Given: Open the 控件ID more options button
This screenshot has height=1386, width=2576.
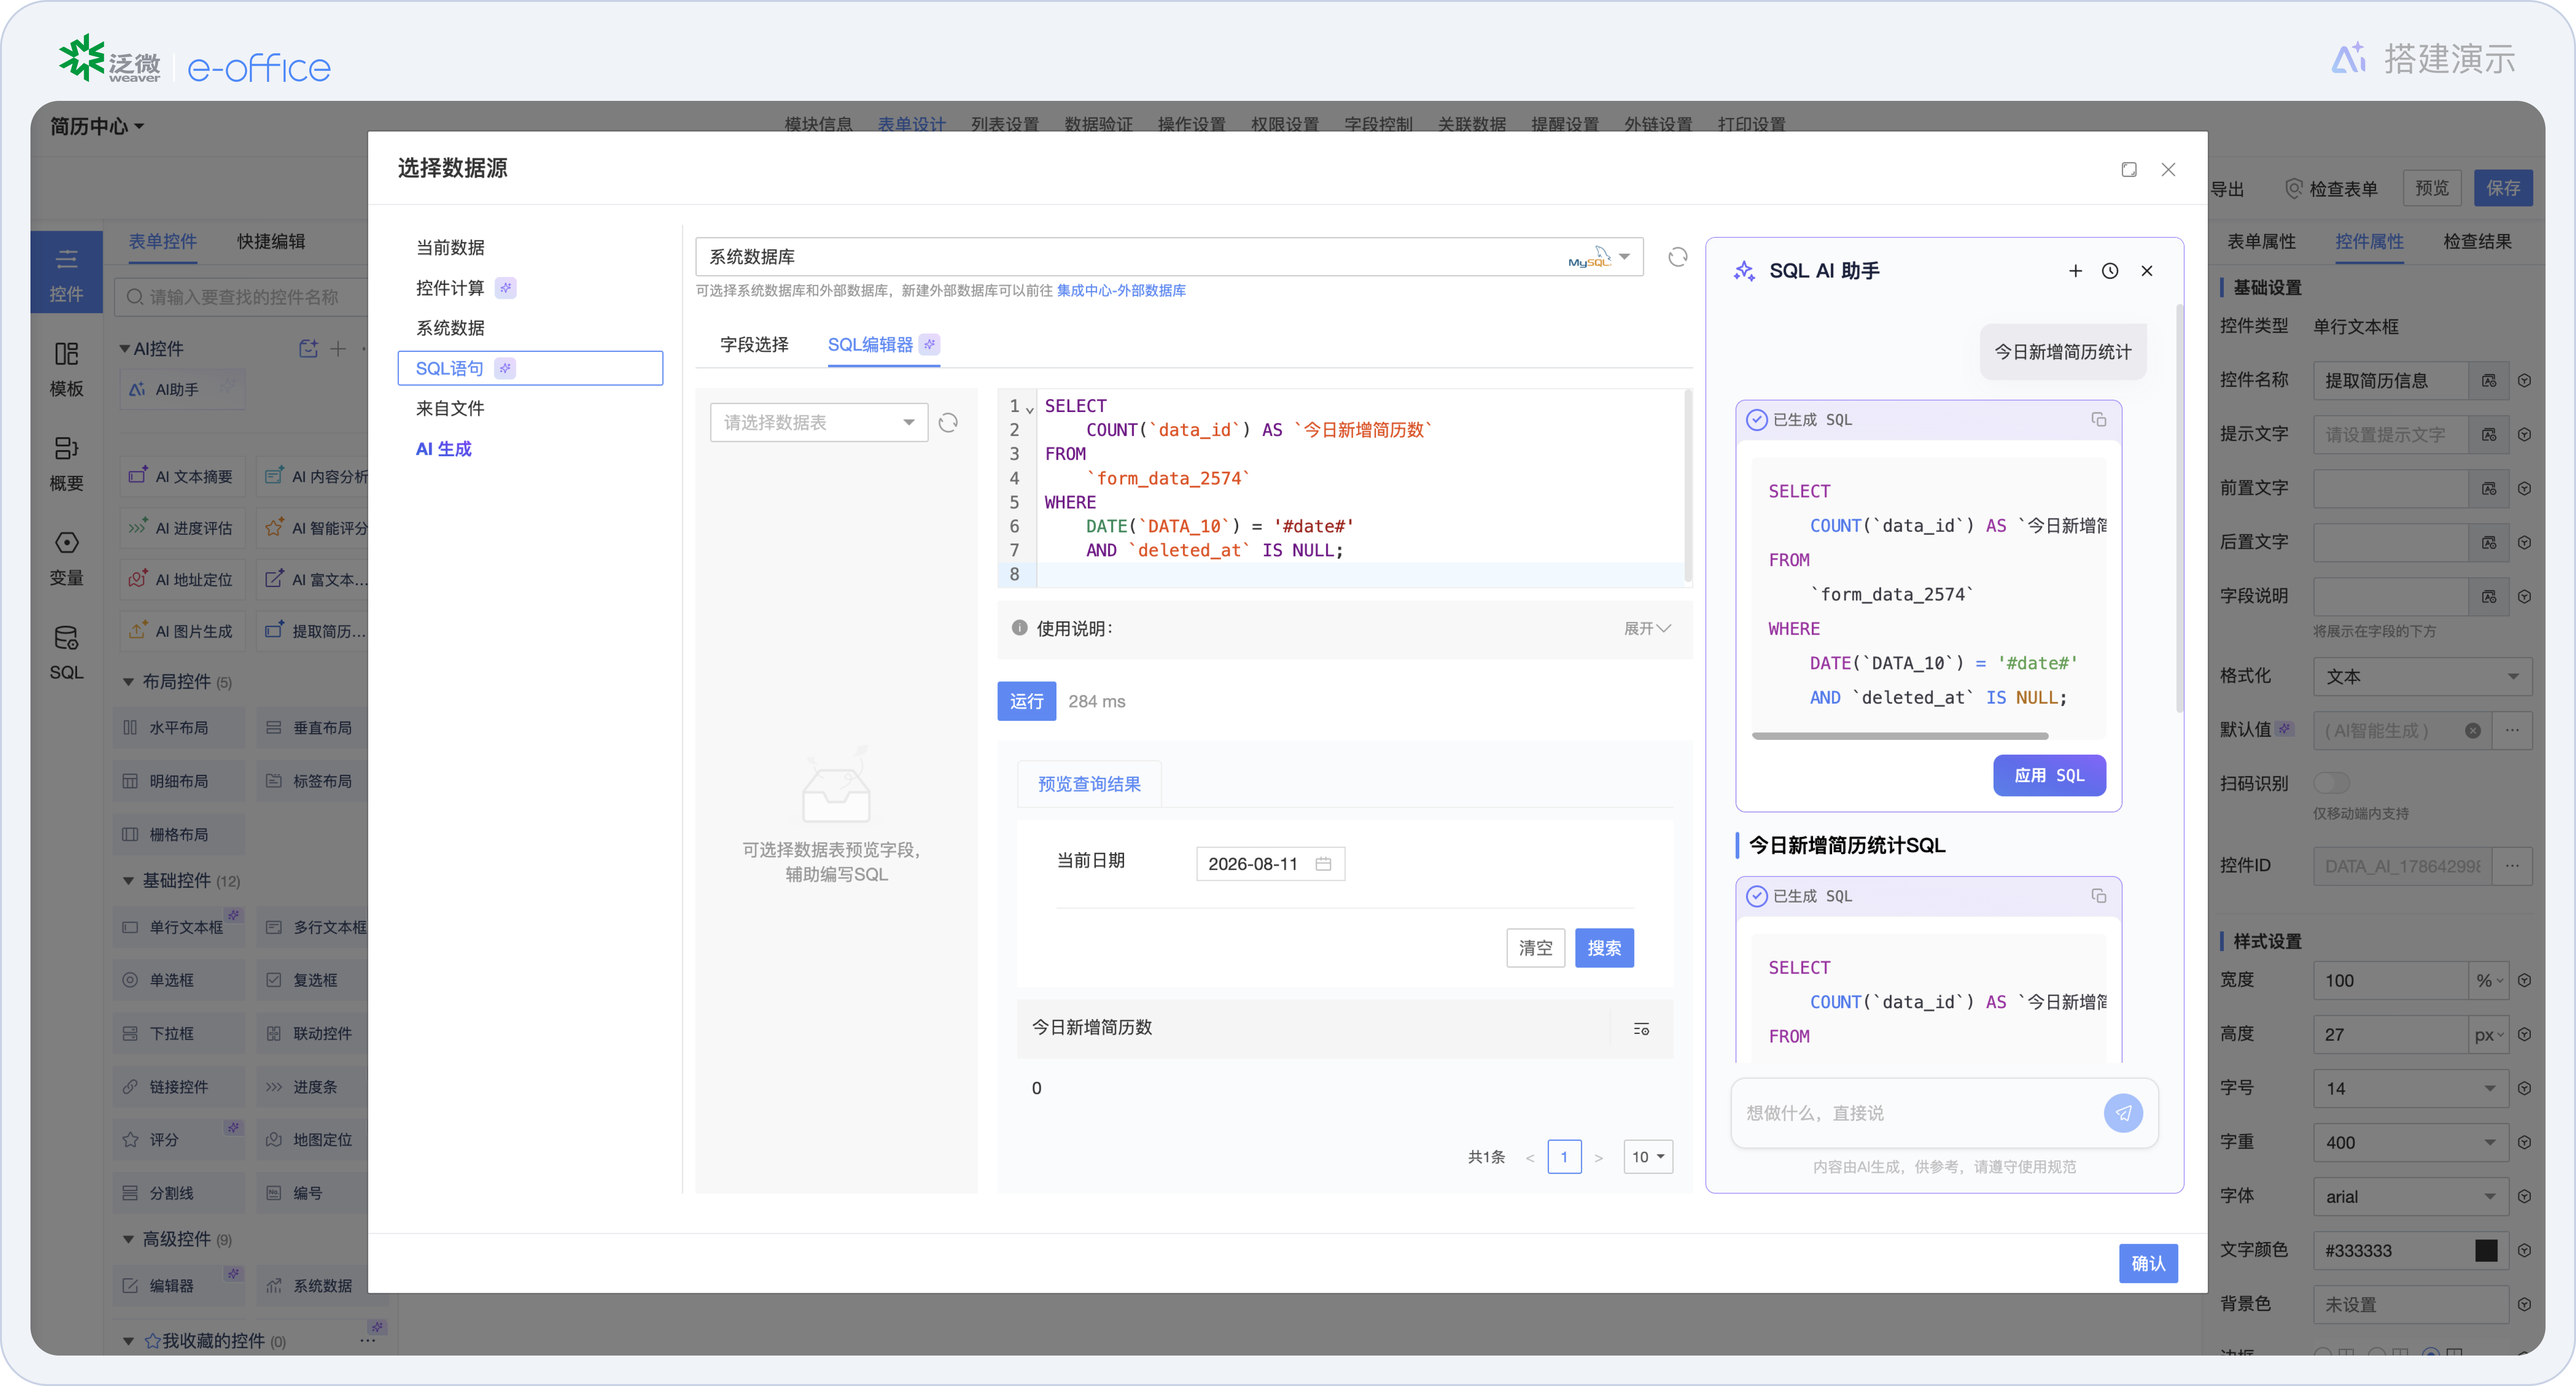Looking at the screenshot, I should (2512, 866).
